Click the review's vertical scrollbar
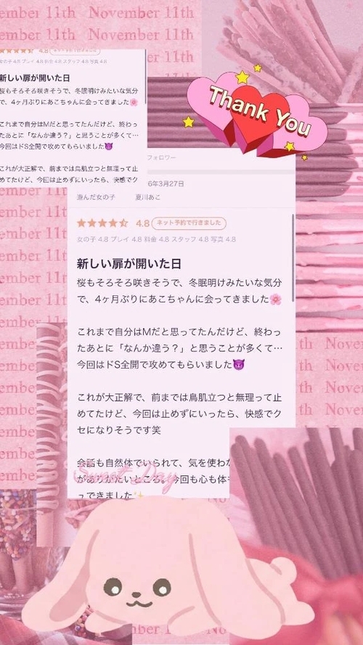The height and width of the screenshot is (645, 363). point(293,258)
